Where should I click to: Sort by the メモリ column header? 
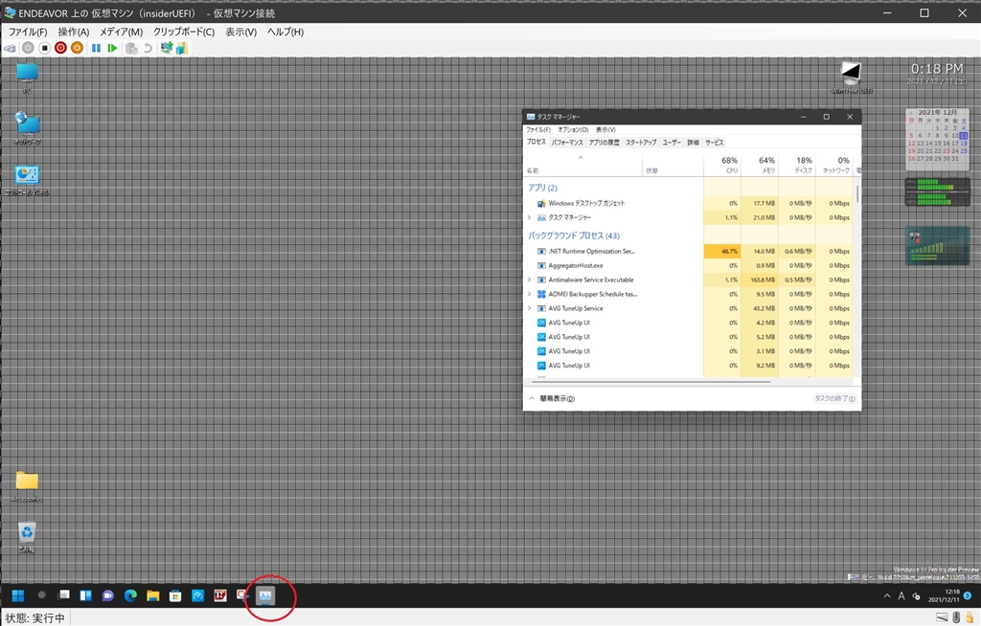click(760, 165)
